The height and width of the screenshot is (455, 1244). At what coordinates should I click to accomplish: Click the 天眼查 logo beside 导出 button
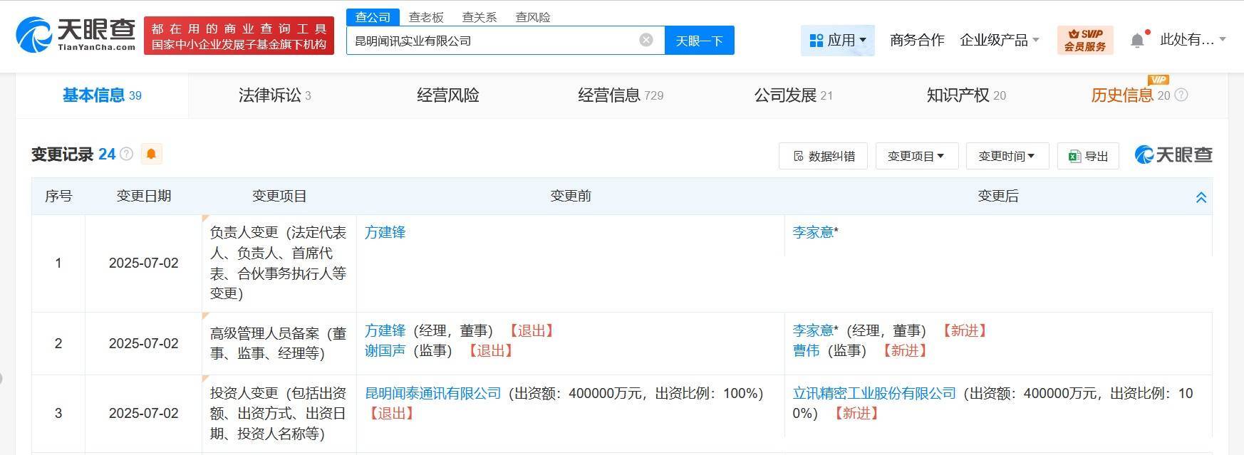pyautogui.click(x=1173, y=155)
